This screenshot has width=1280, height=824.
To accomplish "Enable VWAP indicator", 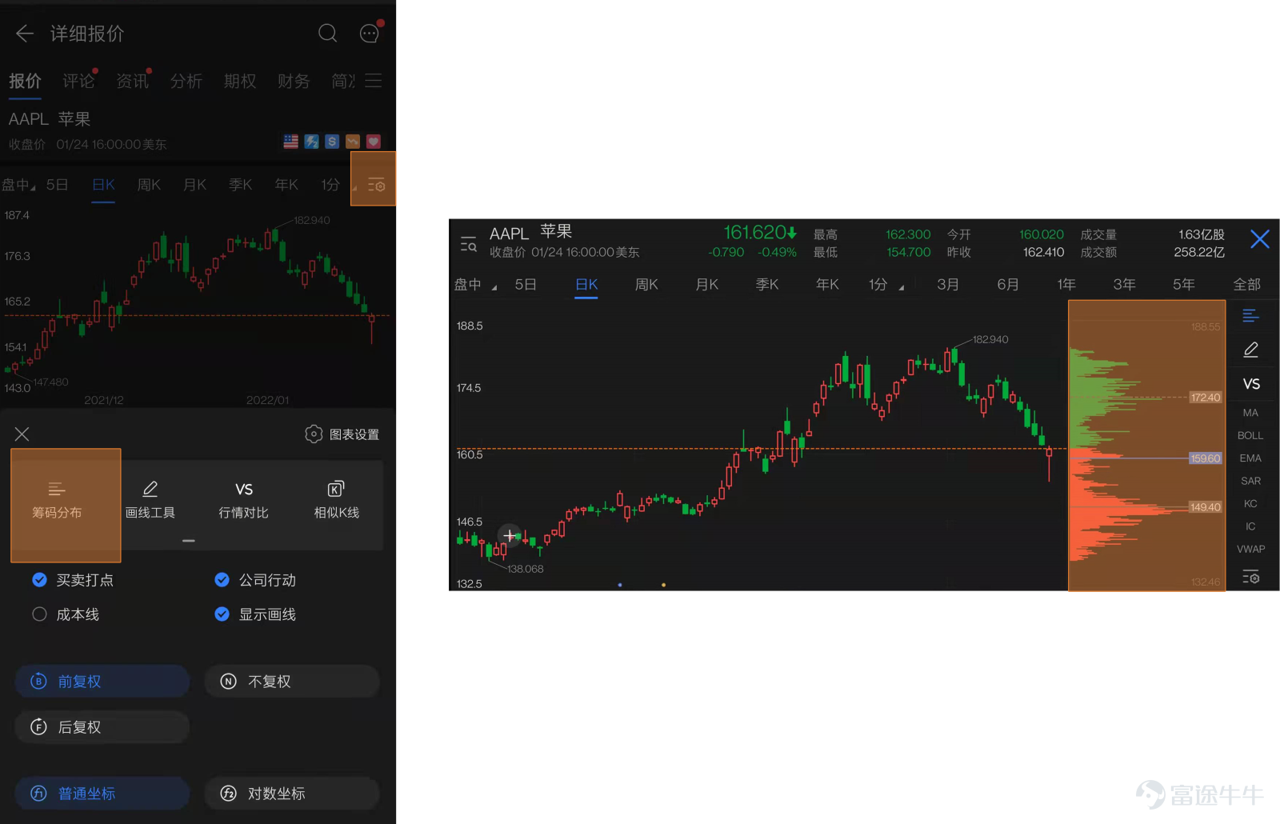I will [x=1250, y=550].
